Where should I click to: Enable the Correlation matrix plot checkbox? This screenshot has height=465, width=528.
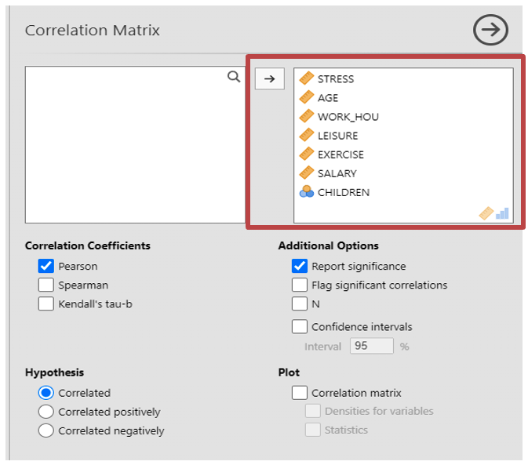pyautogui.click(x=299, y=393)
